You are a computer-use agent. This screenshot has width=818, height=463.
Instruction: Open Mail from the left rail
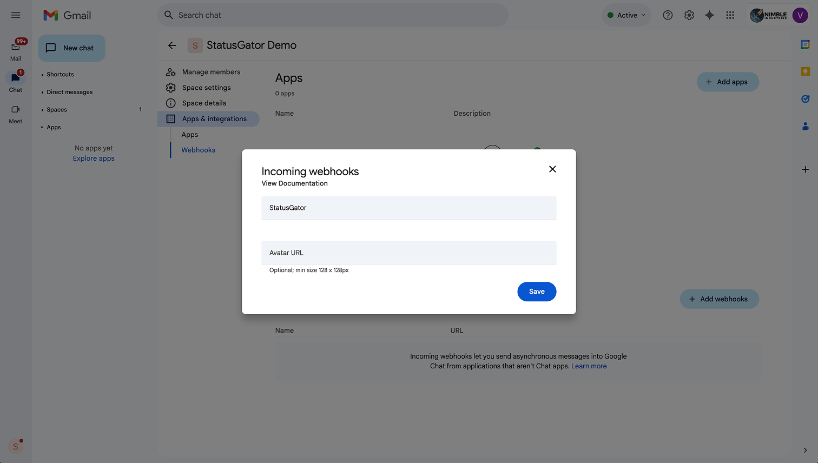pyautogui.click(x=16, y=50)
